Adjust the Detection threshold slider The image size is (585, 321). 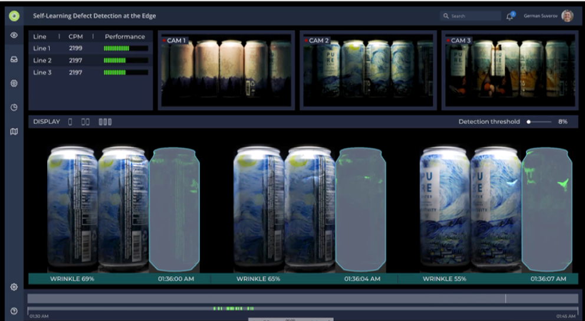tap(540, 122)
